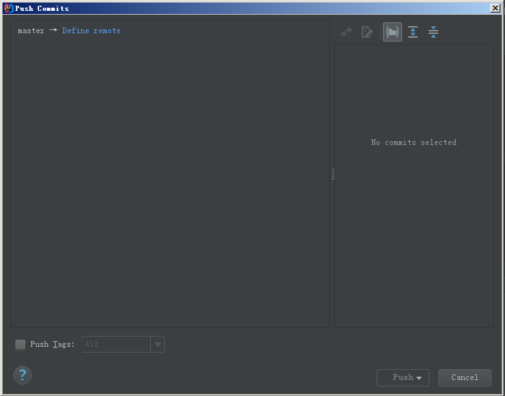
Task: Expand the Push button dropdown arrow
Action: pos(419,378)
